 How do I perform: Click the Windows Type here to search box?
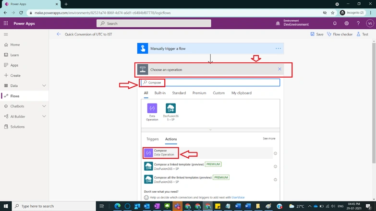pyautogui.click(x=54, y=206)
